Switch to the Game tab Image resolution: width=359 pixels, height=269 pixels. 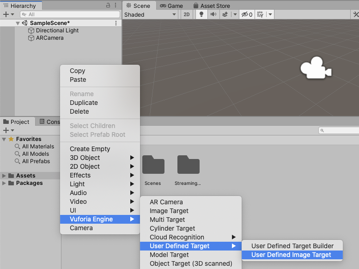[171, 6]
